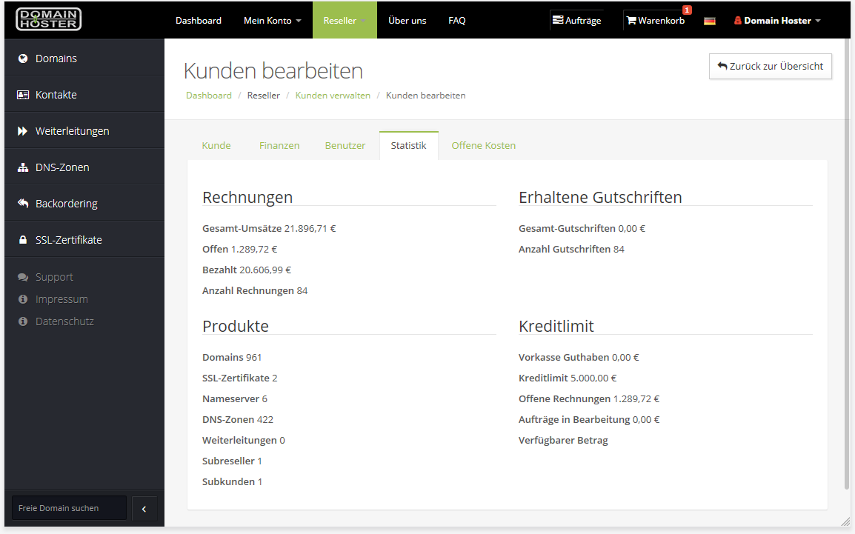Open the Über uns page
This screenshot has height=534, width=855.
point(407,20)
